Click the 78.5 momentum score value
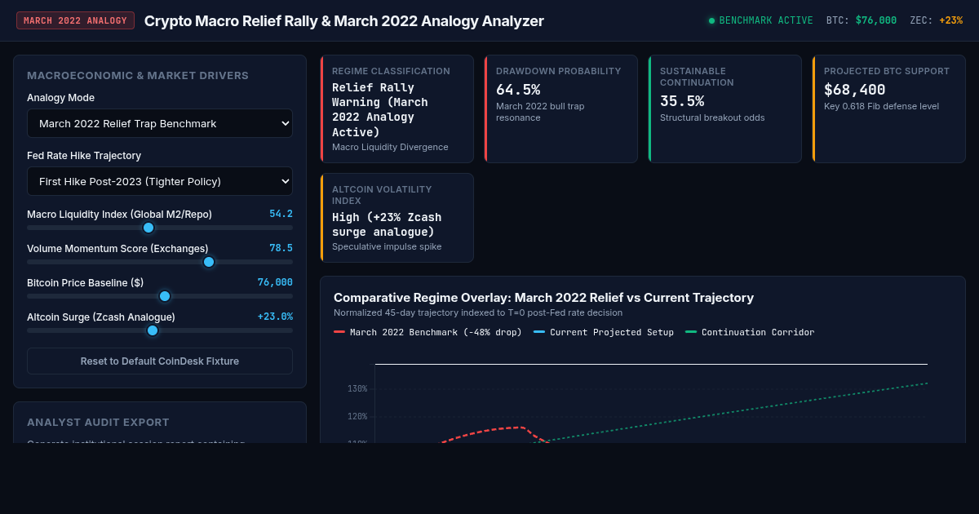The height and width of the screenshot is (514, 979). [x=281, y=248]
